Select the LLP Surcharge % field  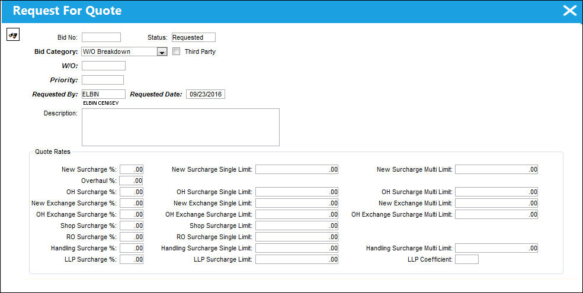click(x=132, y=259)
